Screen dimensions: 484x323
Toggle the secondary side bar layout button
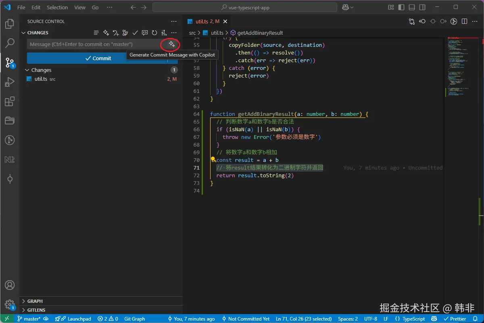pos(421,7)
